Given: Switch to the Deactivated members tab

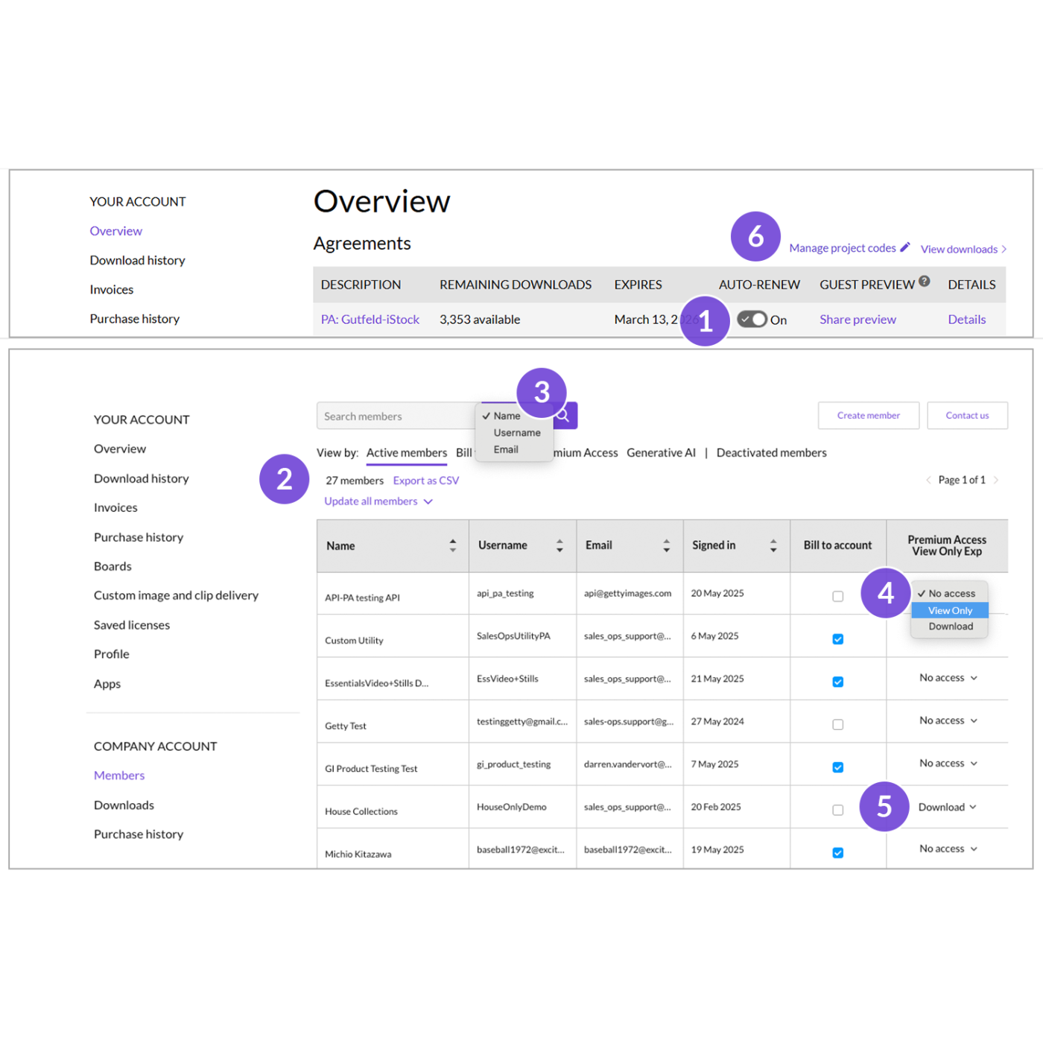Looking at the screenshot, I should tap(771, 452).
